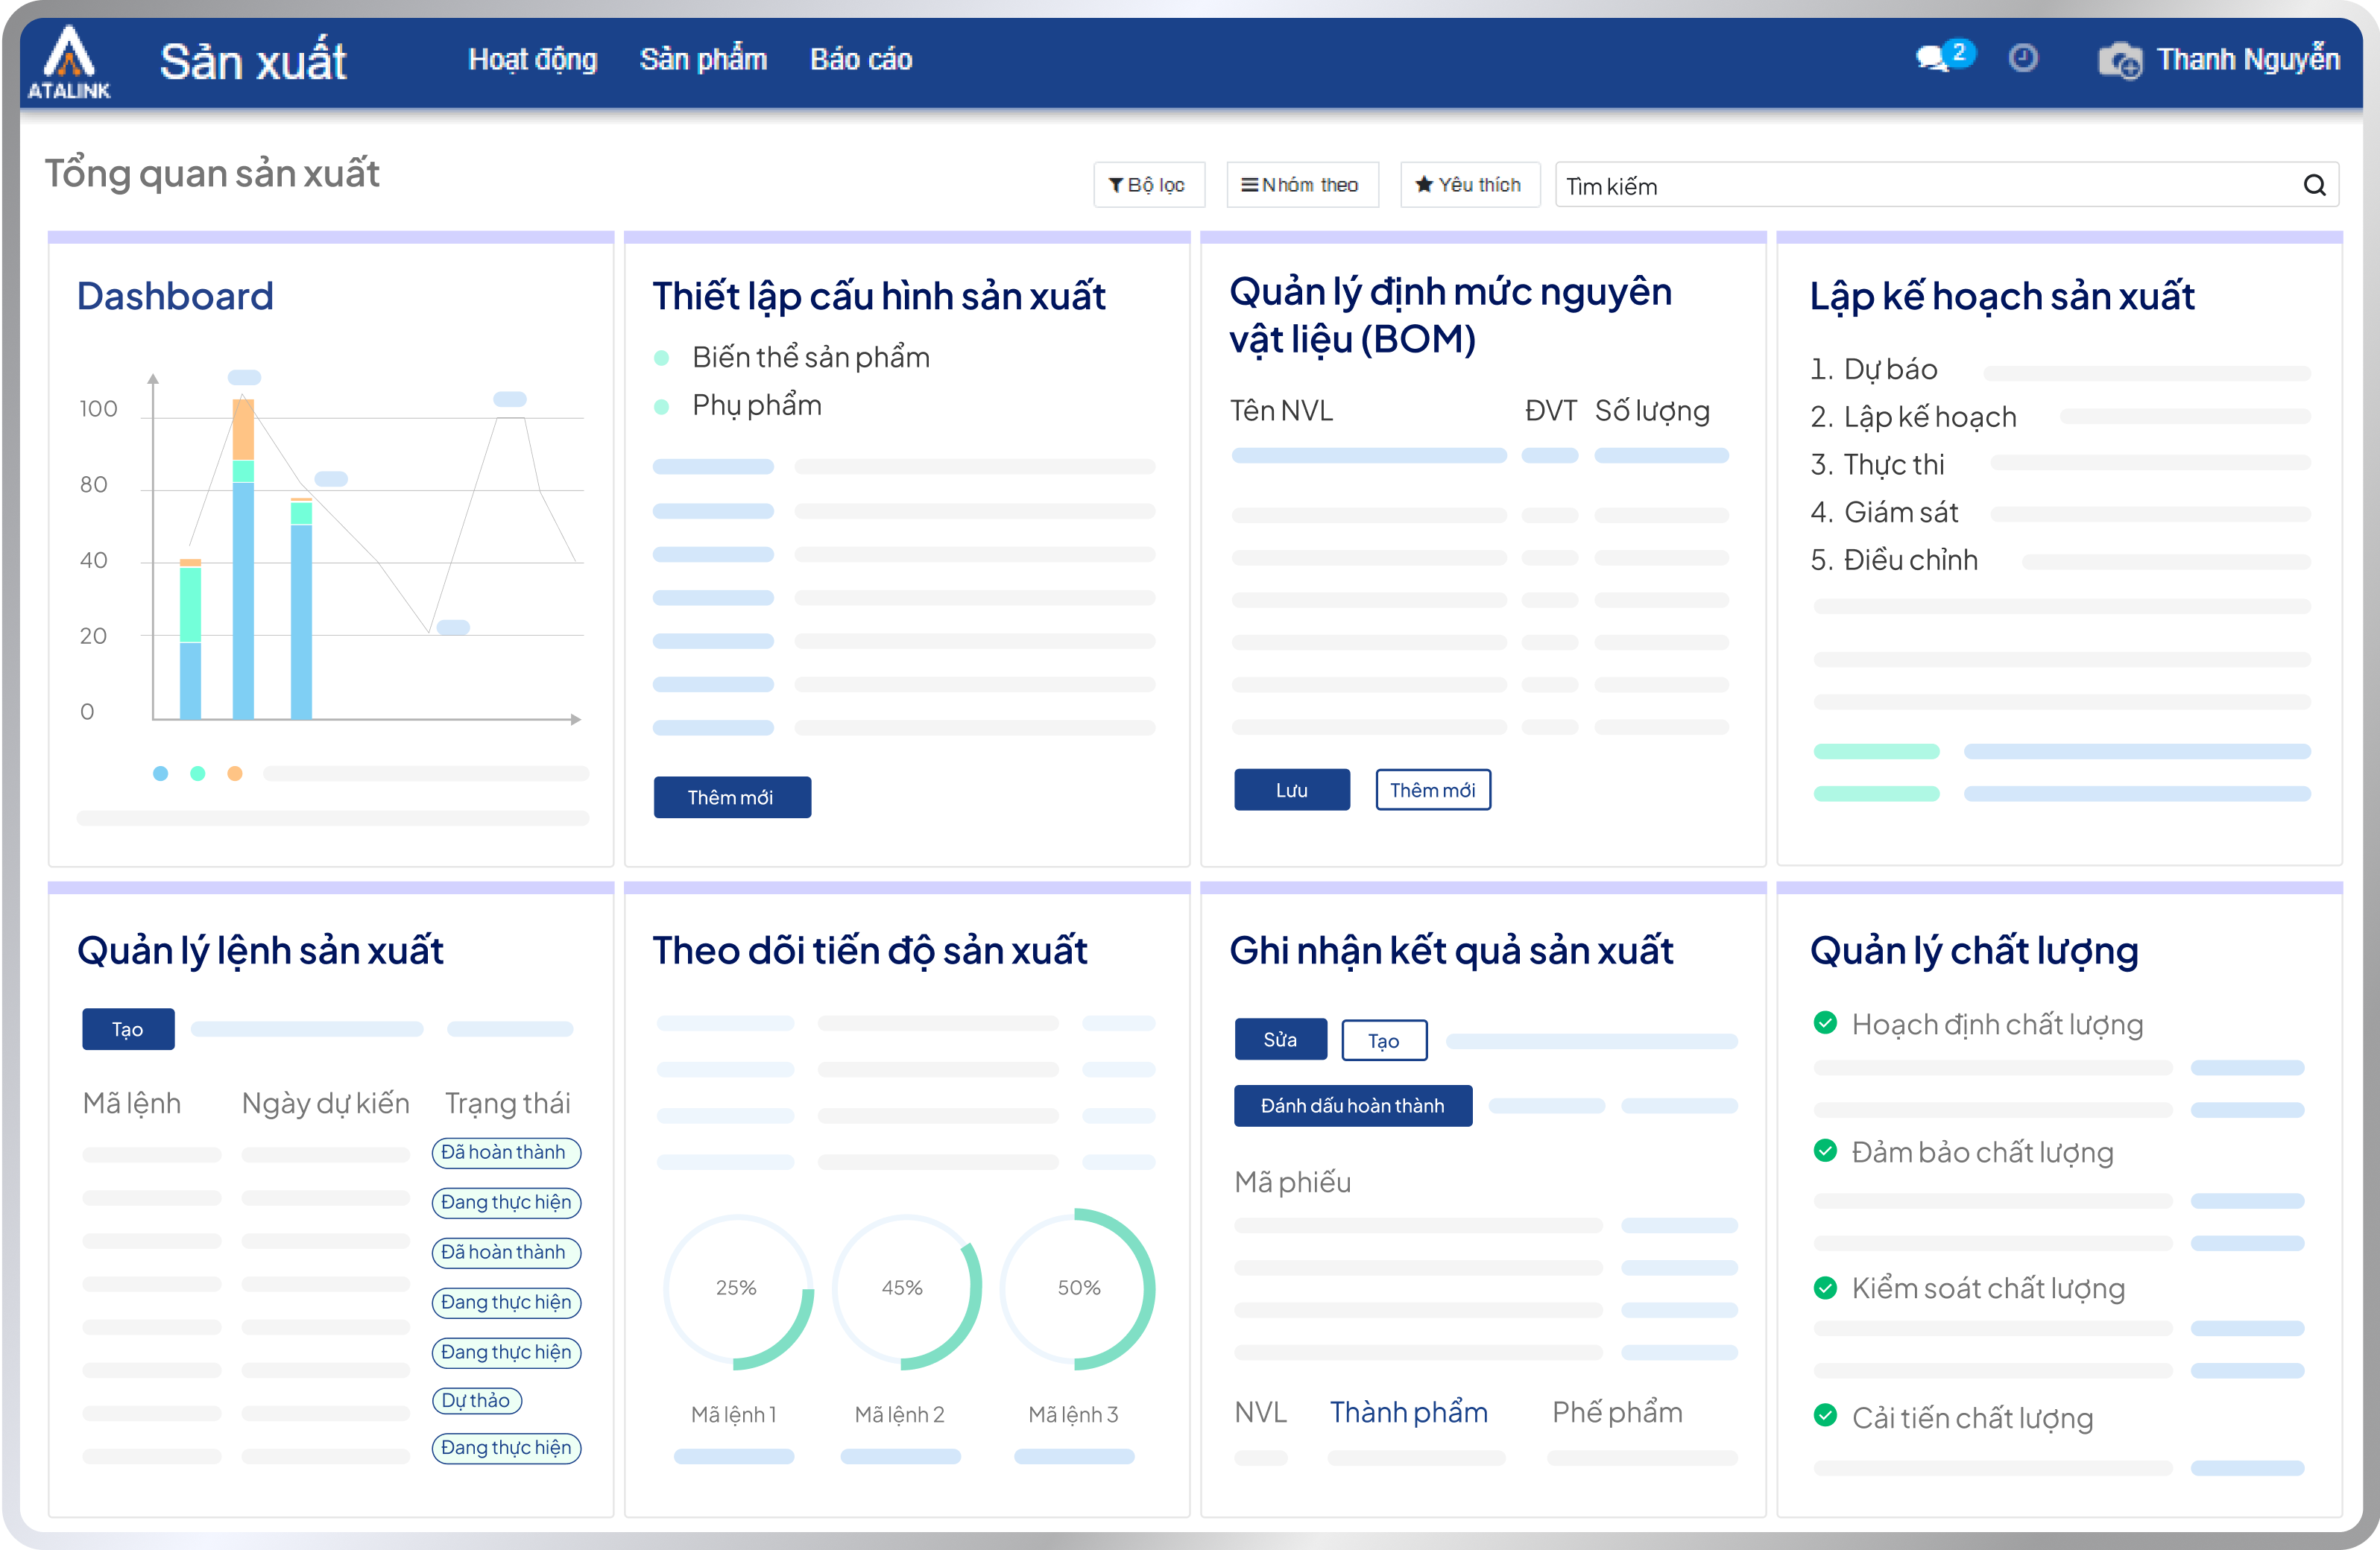Click the orange legend dot under the chart

click(235, 773)
